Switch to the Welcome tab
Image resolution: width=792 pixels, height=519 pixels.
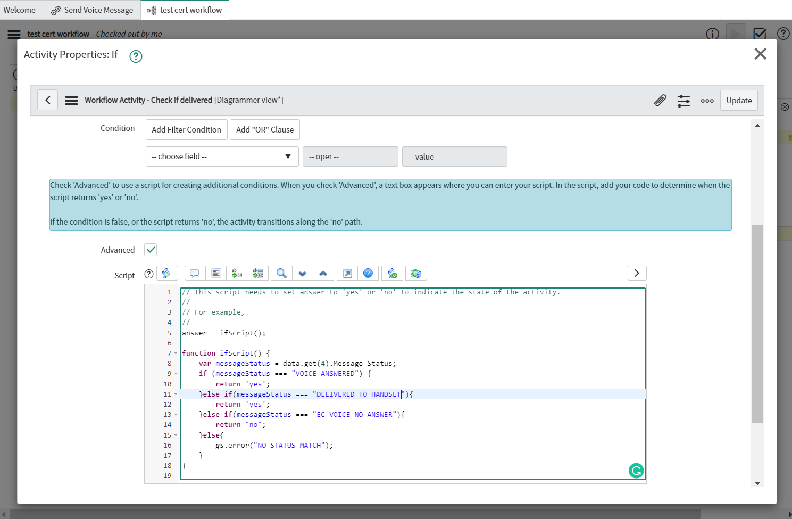coord(20,10)
